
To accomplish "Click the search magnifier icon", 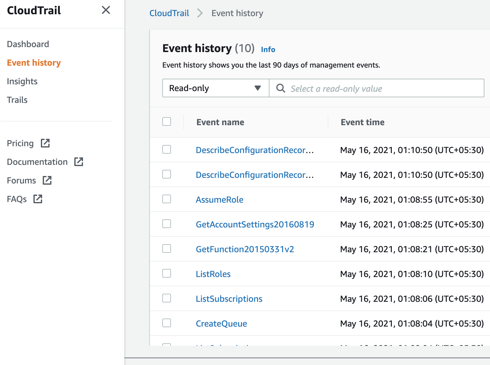I will pyautogui.click(x=281, y=88).
